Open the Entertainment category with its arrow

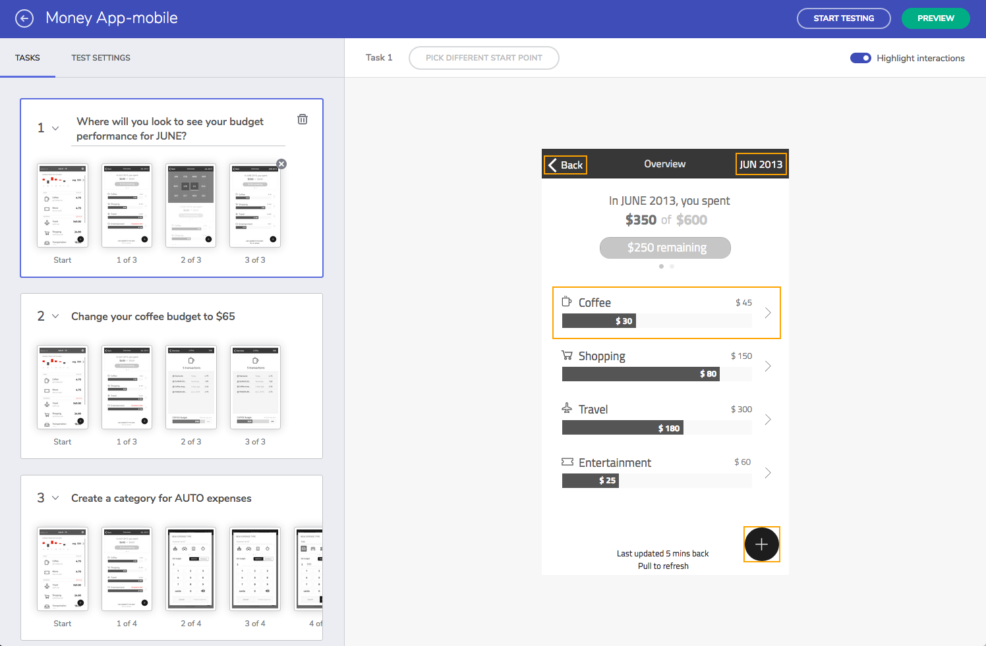[768, 473]
